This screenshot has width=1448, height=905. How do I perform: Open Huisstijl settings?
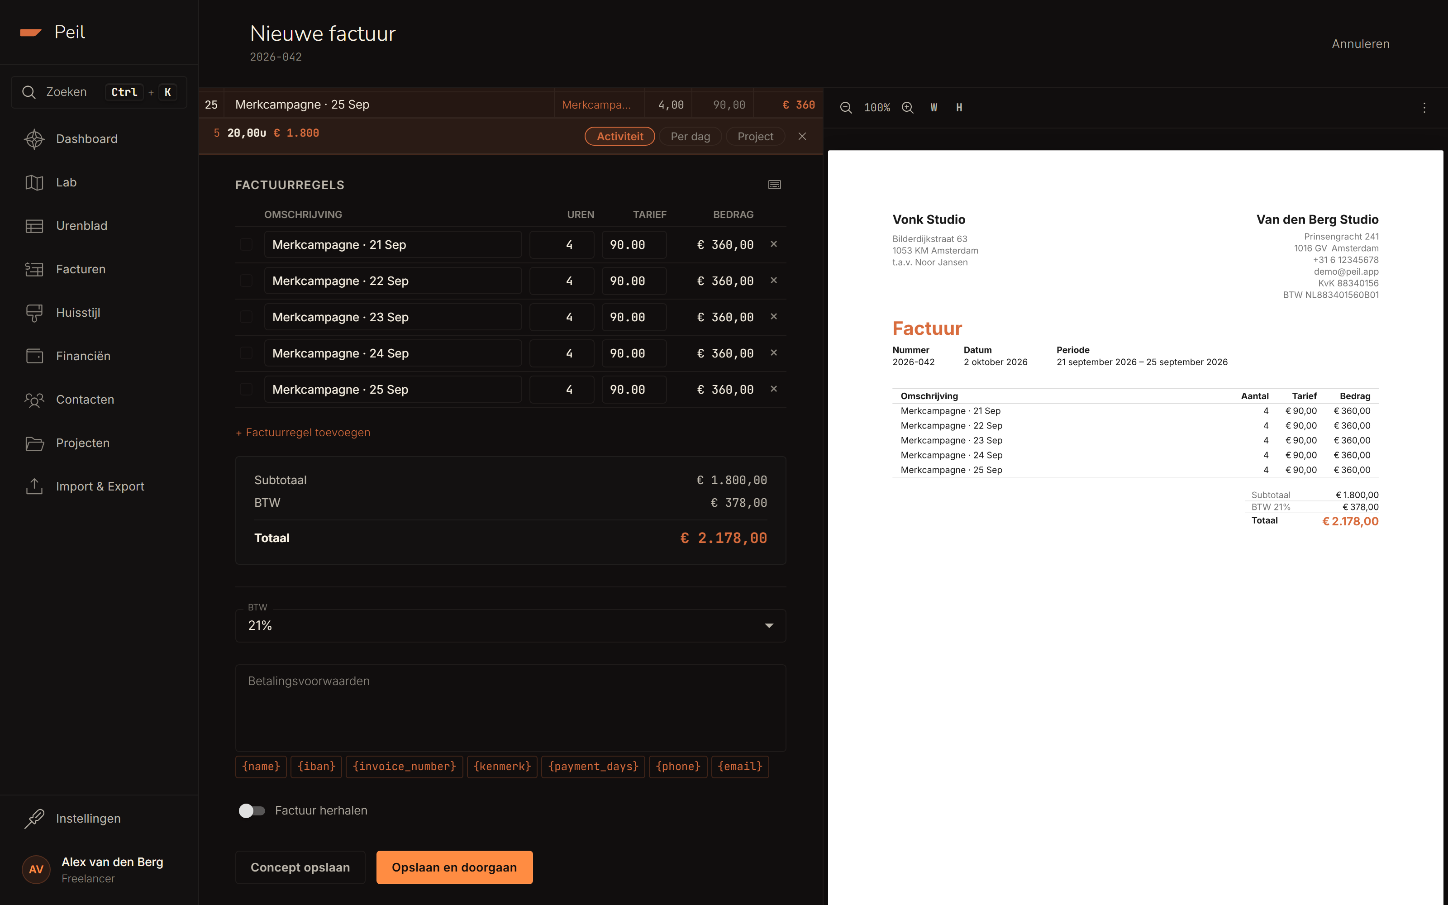tap(100, 312)
